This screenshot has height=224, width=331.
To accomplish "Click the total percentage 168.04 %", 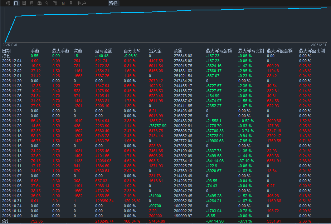I will click(x=132, y=221).
